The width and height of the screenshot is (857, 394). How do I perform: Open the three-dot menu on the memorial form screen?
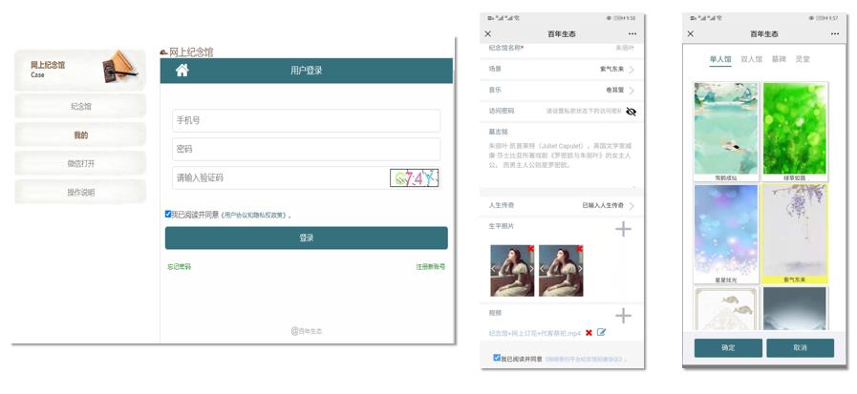[x=632, y=34]
